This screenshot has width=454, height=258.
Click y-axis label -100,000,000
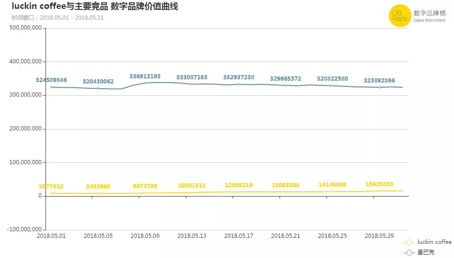tap(24, 229)
